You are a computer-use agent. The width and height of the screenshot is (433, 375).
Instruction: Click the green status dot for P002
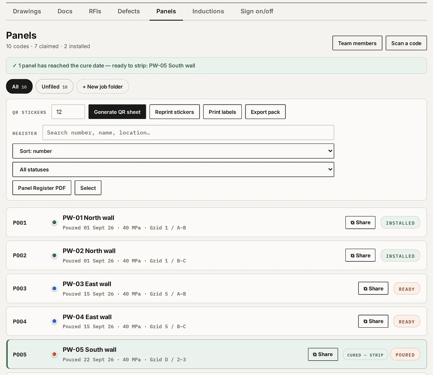(54, 255)
